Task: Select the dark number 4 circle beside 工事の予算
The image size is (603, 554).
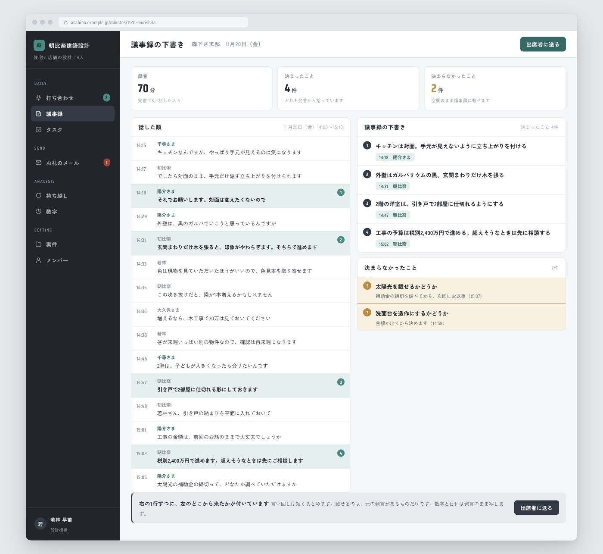Action: pyautogui.click(x=367, y=232)
